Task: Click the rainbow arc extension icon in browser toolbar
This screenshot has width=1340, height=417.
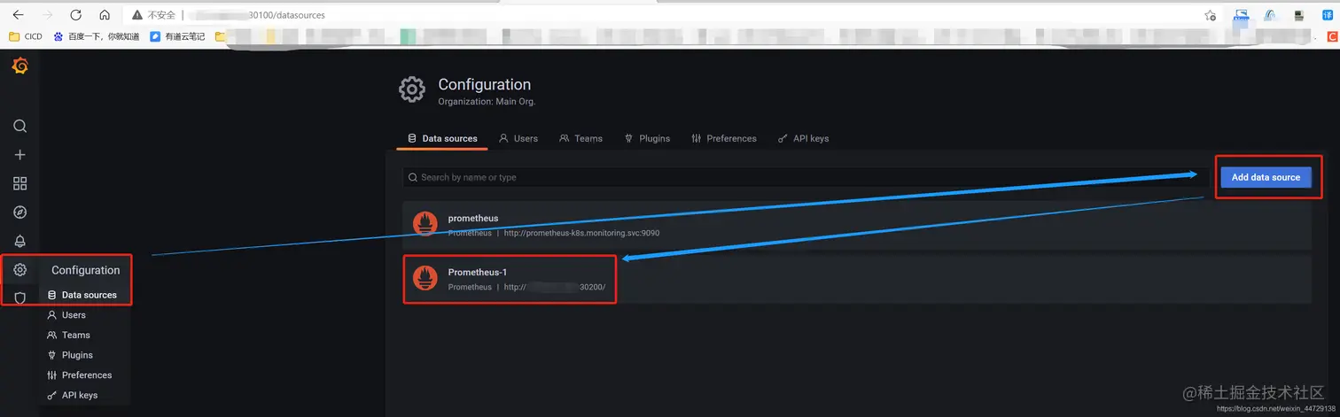Action: coord(1269,15)
